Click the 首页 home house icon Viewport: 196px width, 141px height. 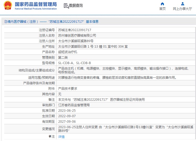pyautogui.click(x=162, y=4)
